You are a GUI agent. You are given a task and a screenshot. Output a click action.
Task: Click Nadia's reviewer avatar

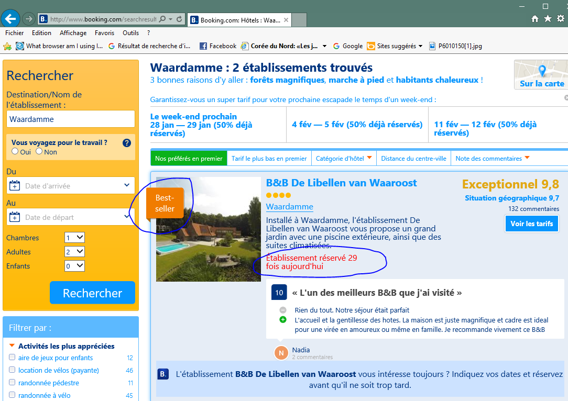(x=281, y=353)
